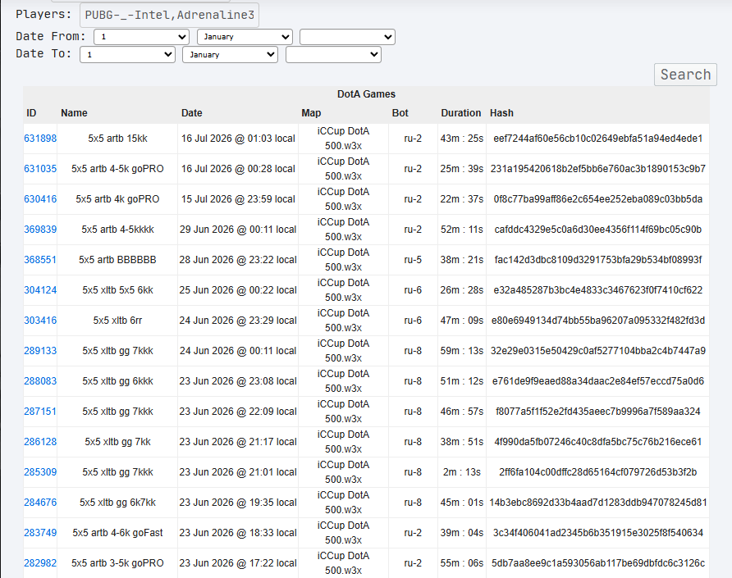Open the Date To day dropdown
732x578 pixels.
(127, 55)
